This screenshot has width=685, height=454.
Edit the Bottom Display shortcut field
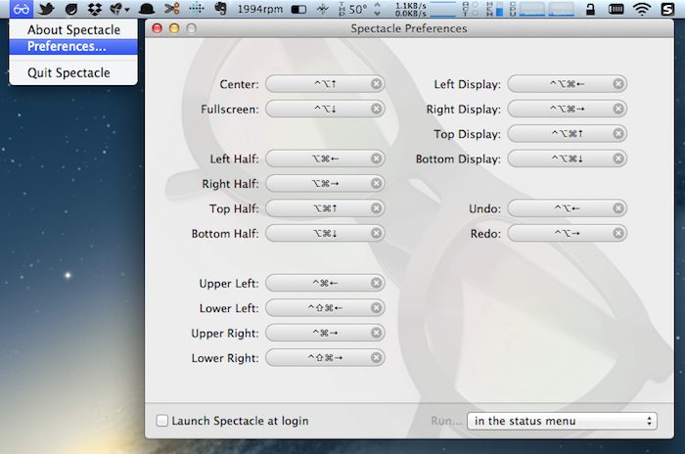pos(567,159)
